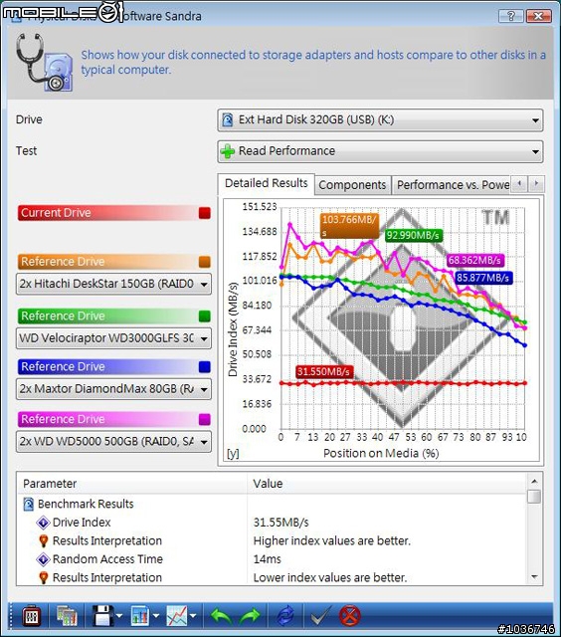Open the 2x Hitachi DeskStar reference dropdown
The width and height of the screenshot is (561, 637).
tap(113, 284)
